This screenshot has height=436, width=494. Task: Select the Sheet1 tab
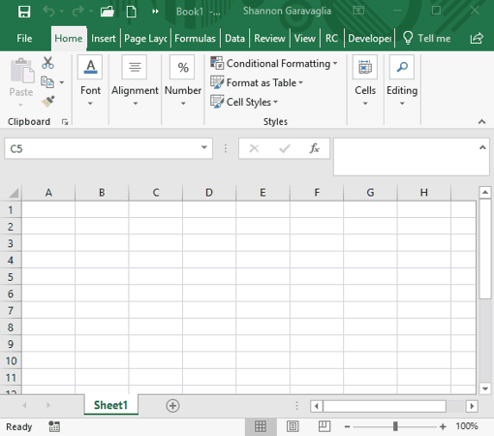pos(110,405)
